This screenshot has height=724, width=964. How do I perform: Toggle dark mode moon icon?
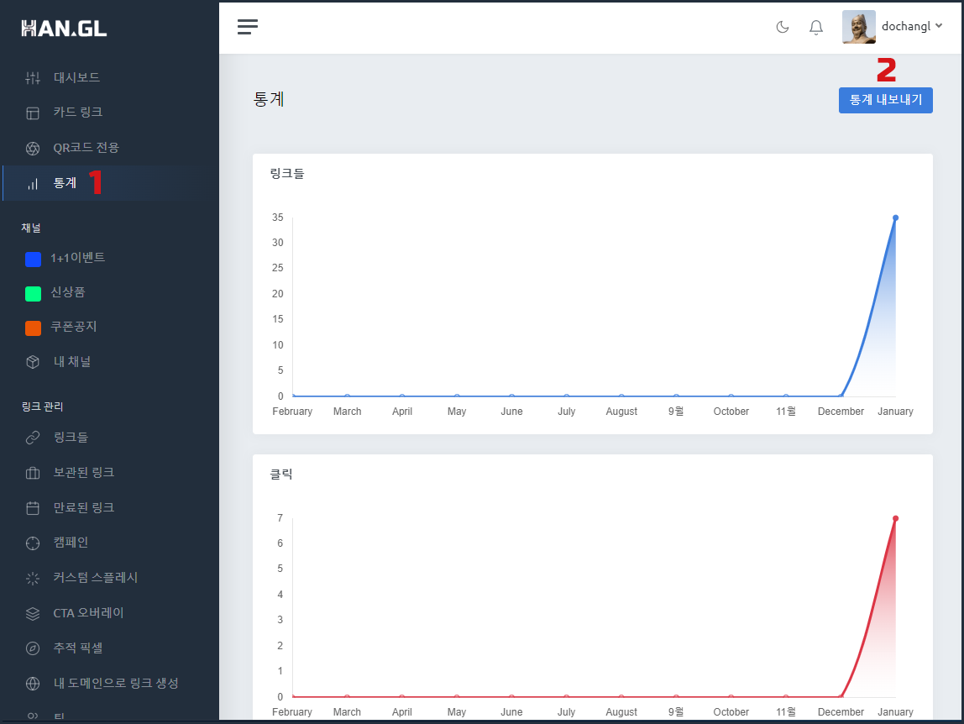[x=782, y=27]
